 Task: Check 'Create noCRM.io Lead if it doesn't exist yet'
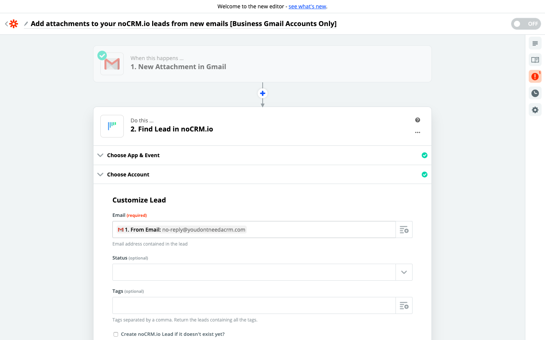116,334
